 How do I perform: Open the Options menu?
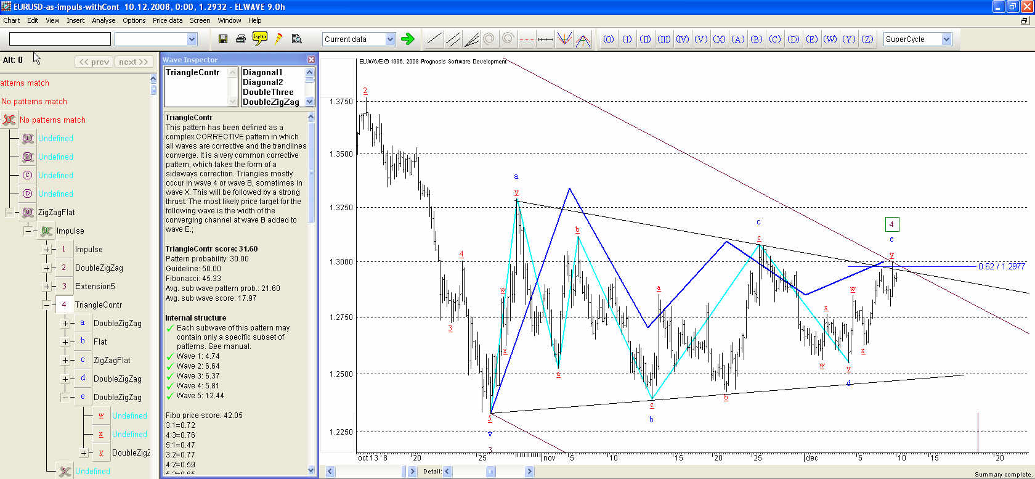134,20
